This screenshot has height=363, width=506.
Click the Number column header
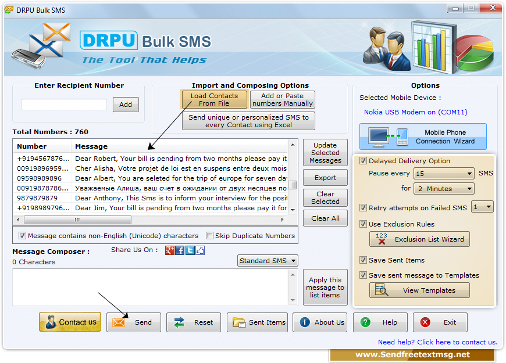[x=42, y=146]
